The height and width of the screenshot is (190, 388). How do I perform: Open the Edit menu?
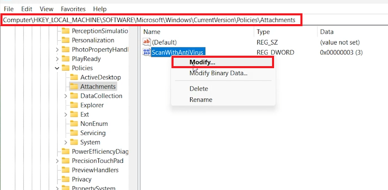coord(27,9)
